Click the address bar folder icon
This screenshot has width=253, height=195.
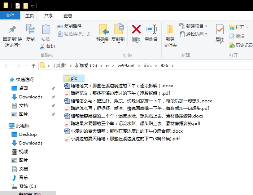pos(42,66)
